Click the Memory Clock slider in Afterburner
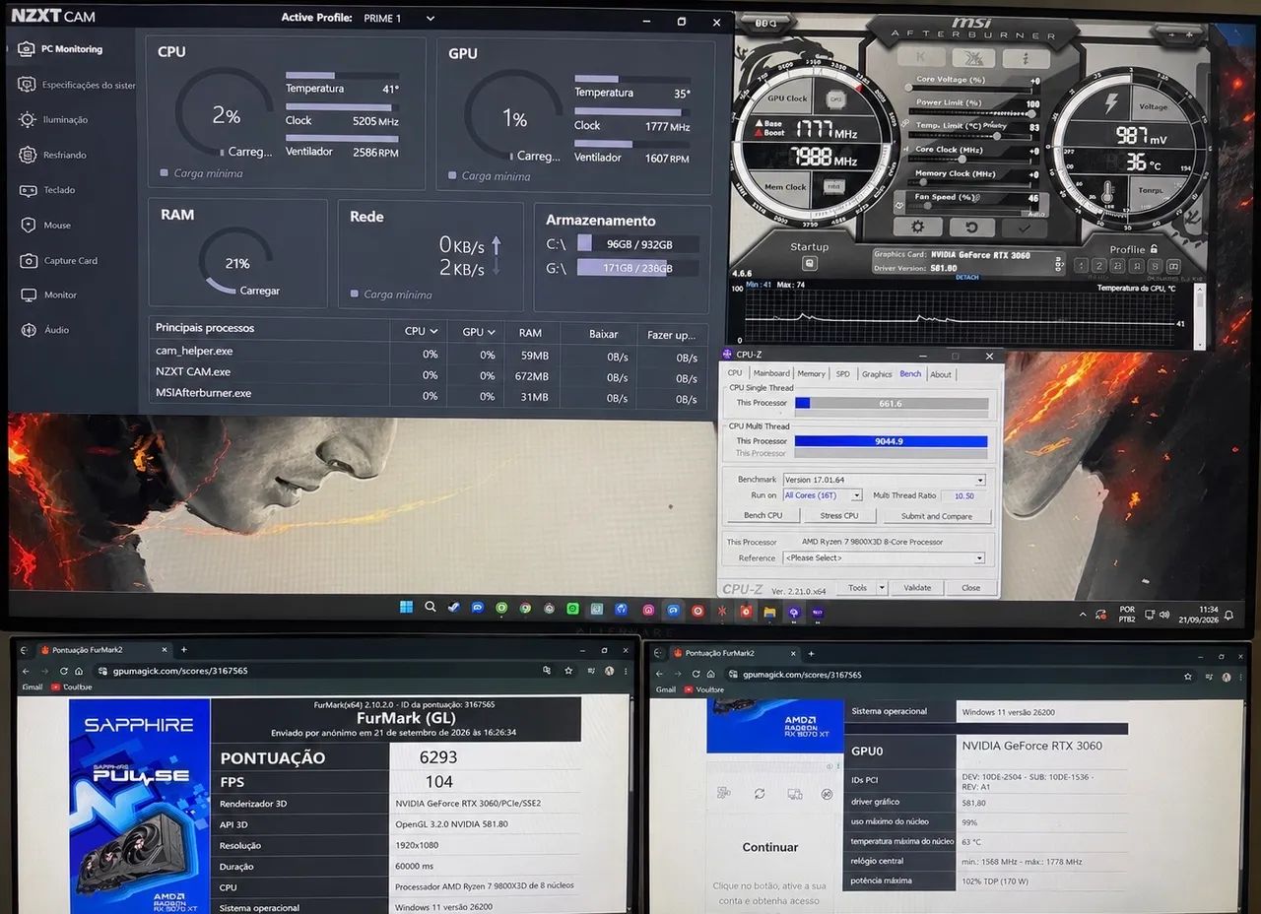Viewport: 1261px width, 914px height. pyautogui.click(x=969, y=182)
